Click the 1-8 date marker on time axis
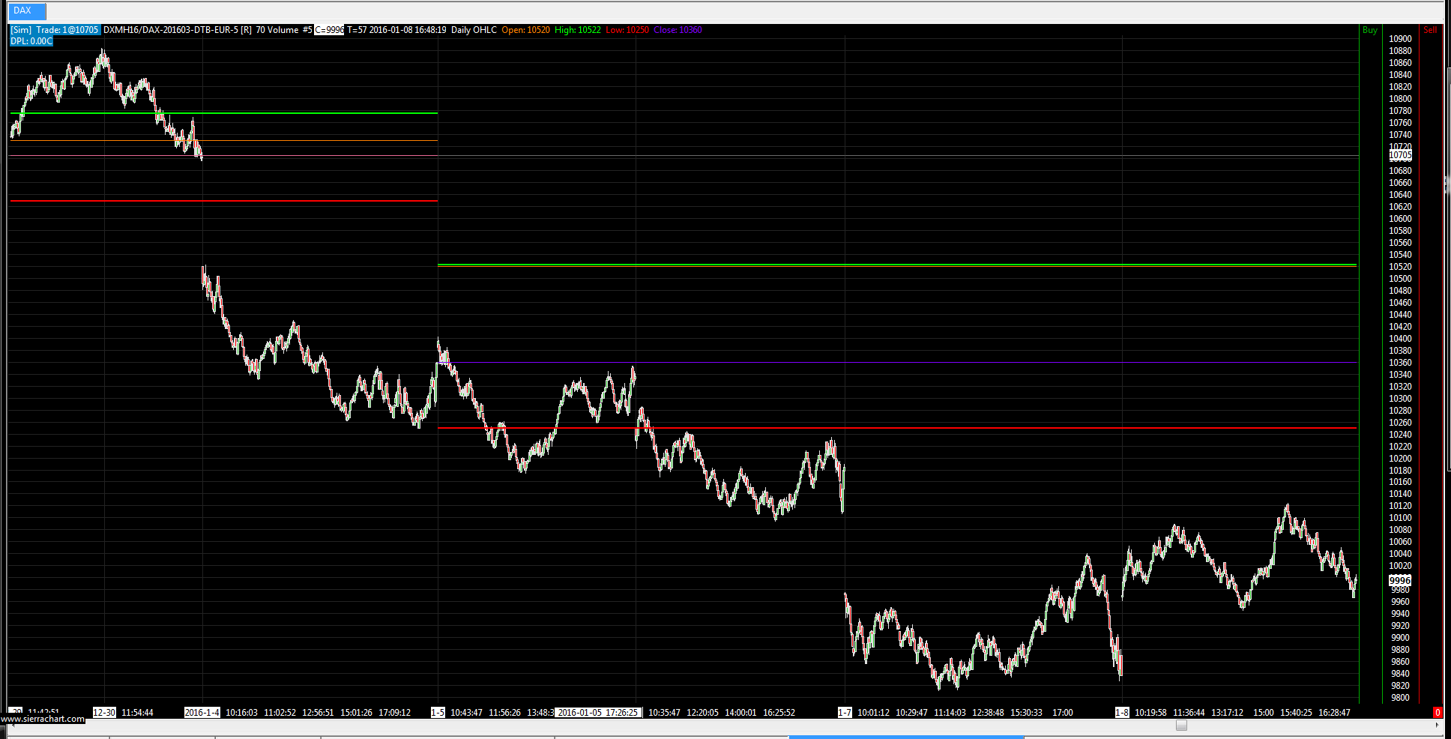1451x739 pixels. click(x=1122, y=712)
